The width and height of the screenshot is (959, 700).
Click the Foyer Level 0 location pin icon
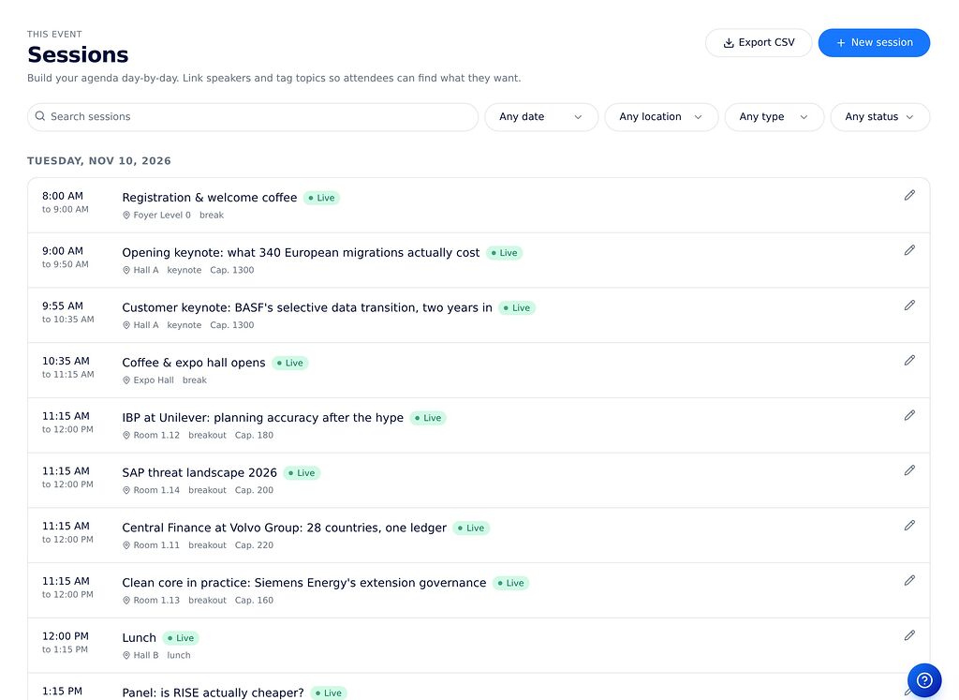126,216
